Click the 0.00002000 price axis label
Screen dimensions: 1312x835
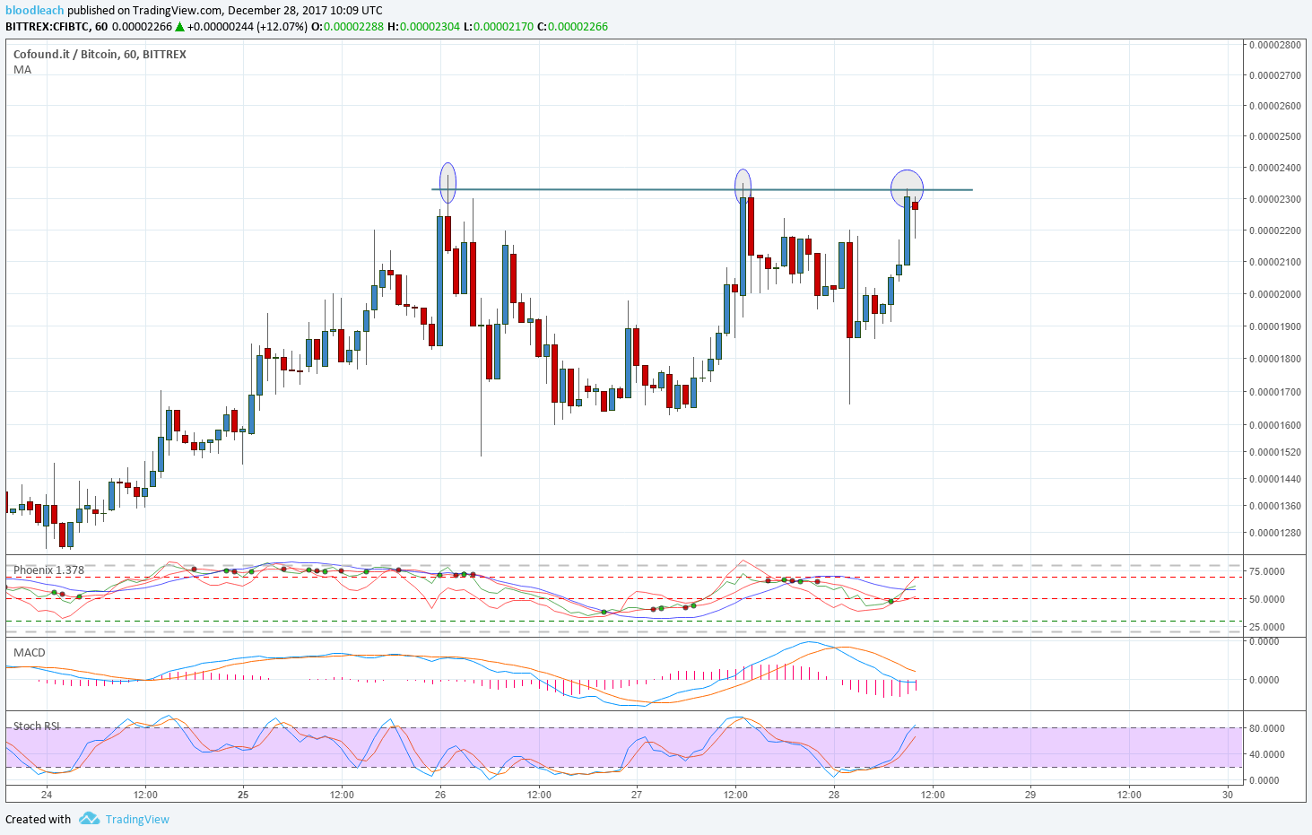(1275, 294)
